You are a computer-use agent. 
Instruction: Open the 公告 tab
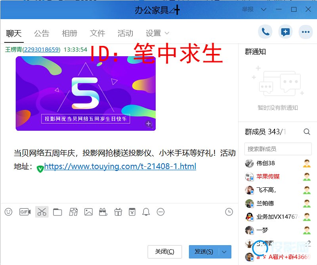(42, 33)
